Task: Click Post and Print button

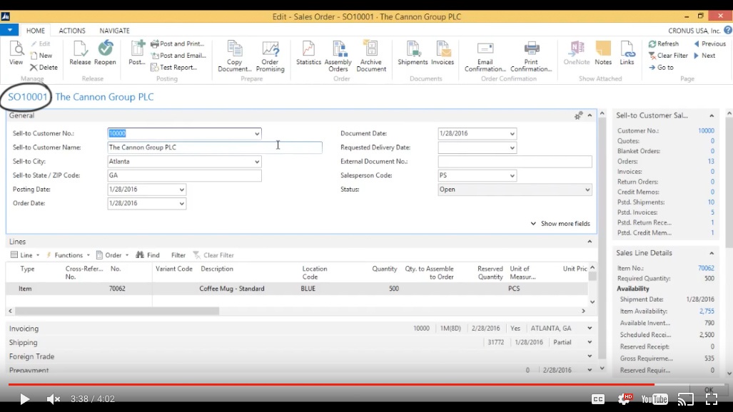Action: click(177, 43)
